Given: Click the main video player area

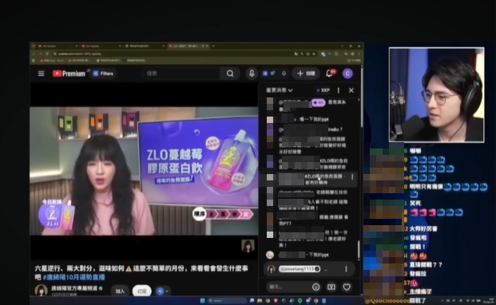Looking at the screenshot, I should click(x=144, y=171).
